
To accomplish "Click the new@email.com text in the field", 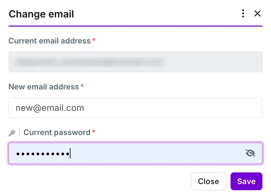I will point(50,108).
